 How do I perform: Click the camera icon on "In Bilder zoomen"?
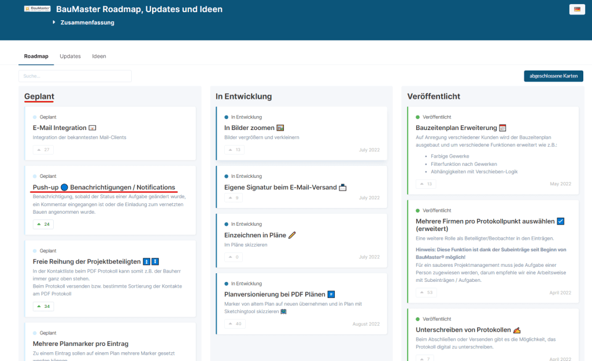point(280,128)
